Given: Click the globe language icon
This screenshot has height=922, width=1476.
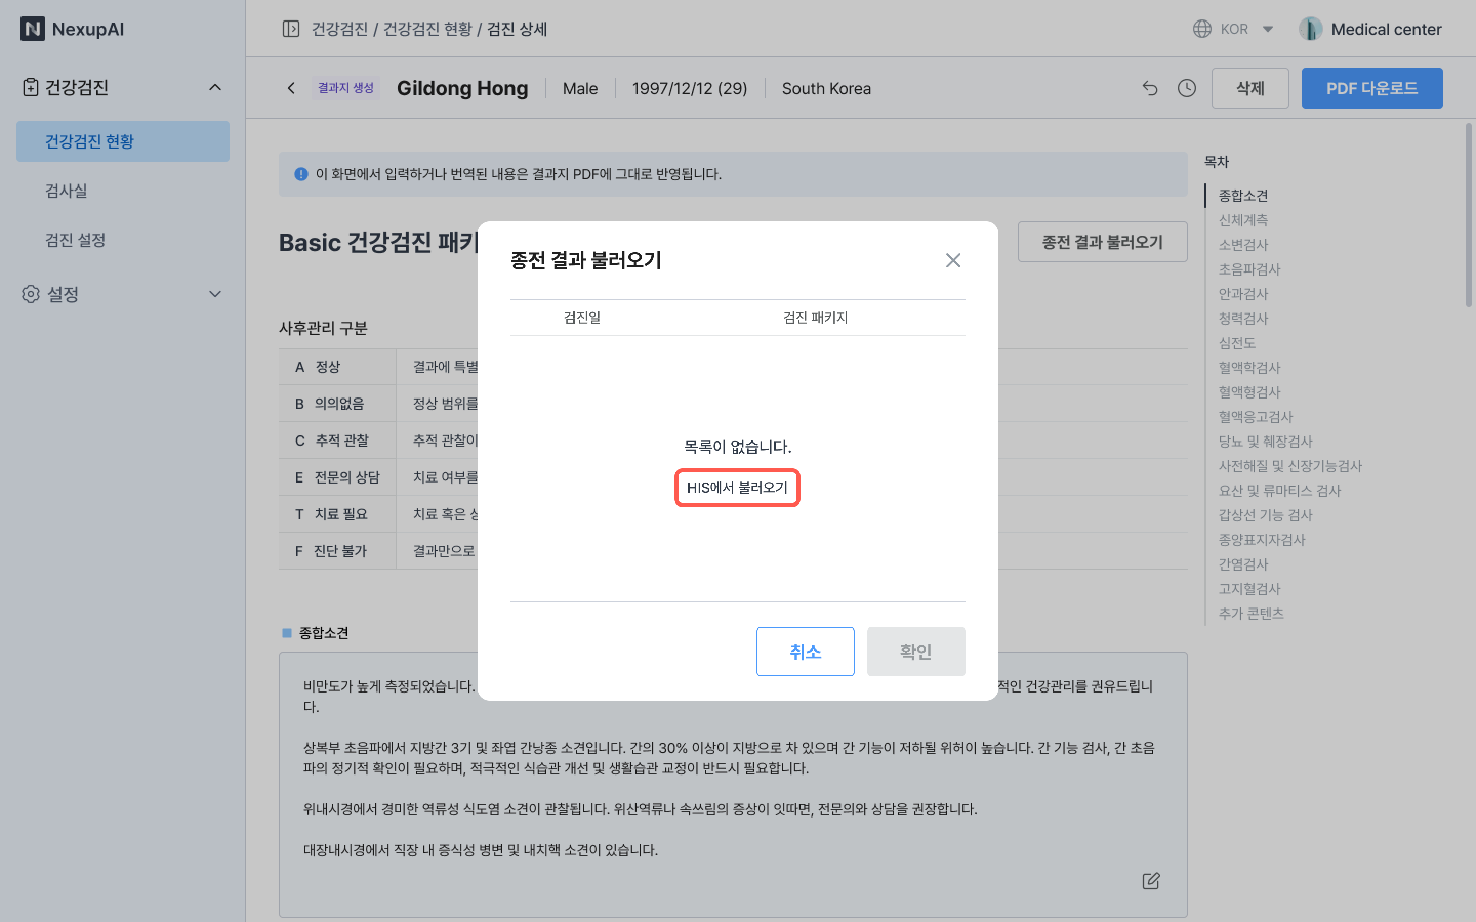Looking at the screenshot, I should [1201, 29].
